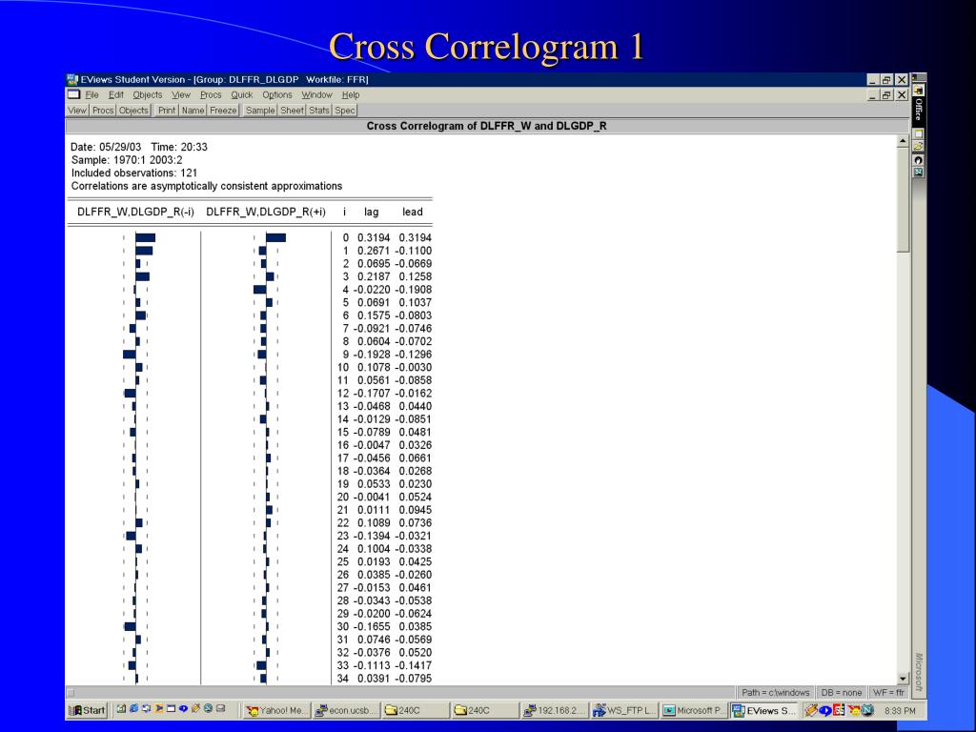Click the EViews application icon in title bar
Viewport: 976px width, 732px height.
[72, 80]
